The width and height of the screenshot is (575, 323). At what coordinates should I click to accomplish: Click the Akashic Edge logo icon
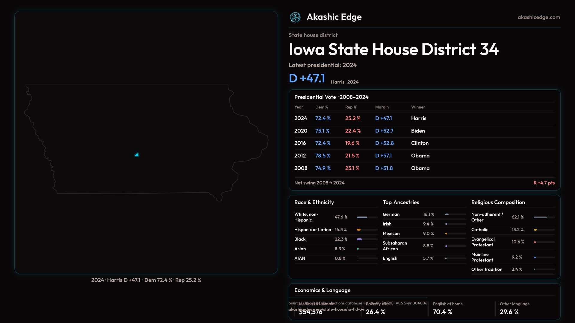pyautogui.click(x=295, y=17)
